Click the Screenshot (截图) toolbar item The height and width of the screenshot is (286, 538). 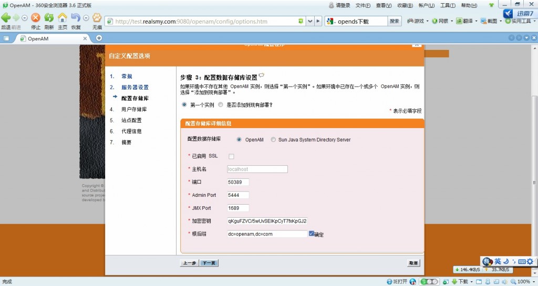[489, 21]
